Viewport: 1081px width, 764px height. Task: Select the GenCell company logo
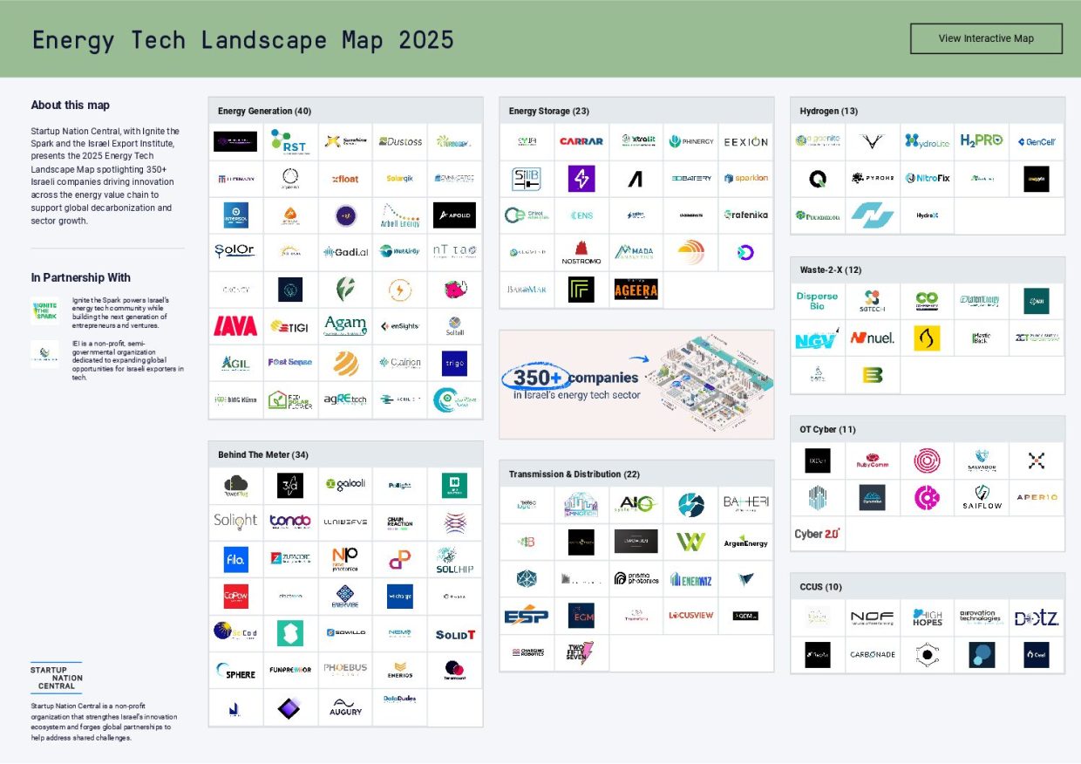click(1037, 141)
